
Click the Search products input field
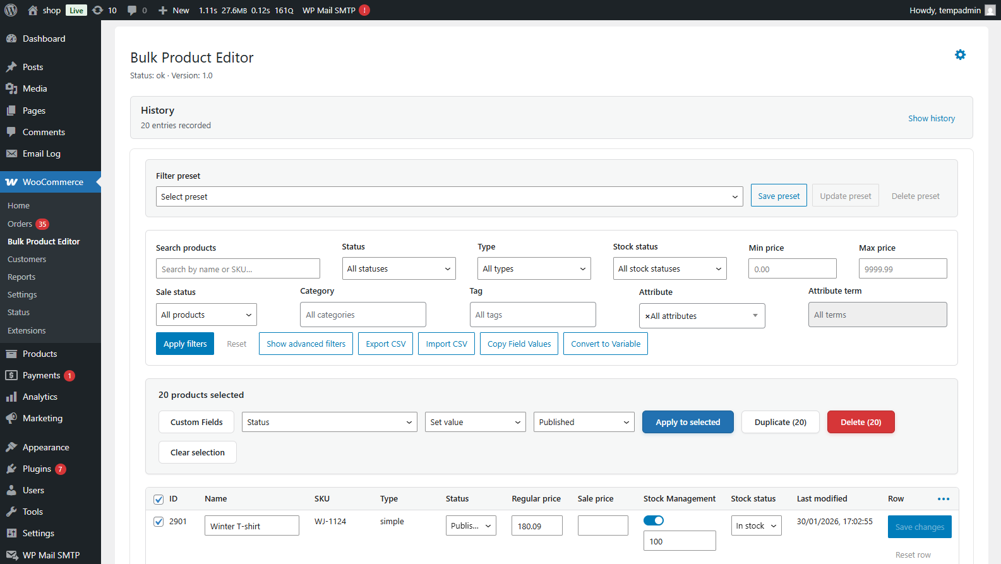237,269
